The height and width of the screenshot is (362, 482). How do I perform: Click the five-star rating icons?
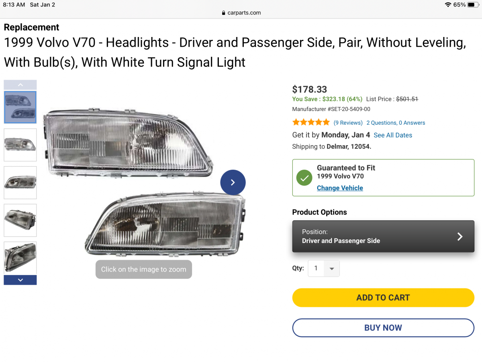[x=311, y=122]
